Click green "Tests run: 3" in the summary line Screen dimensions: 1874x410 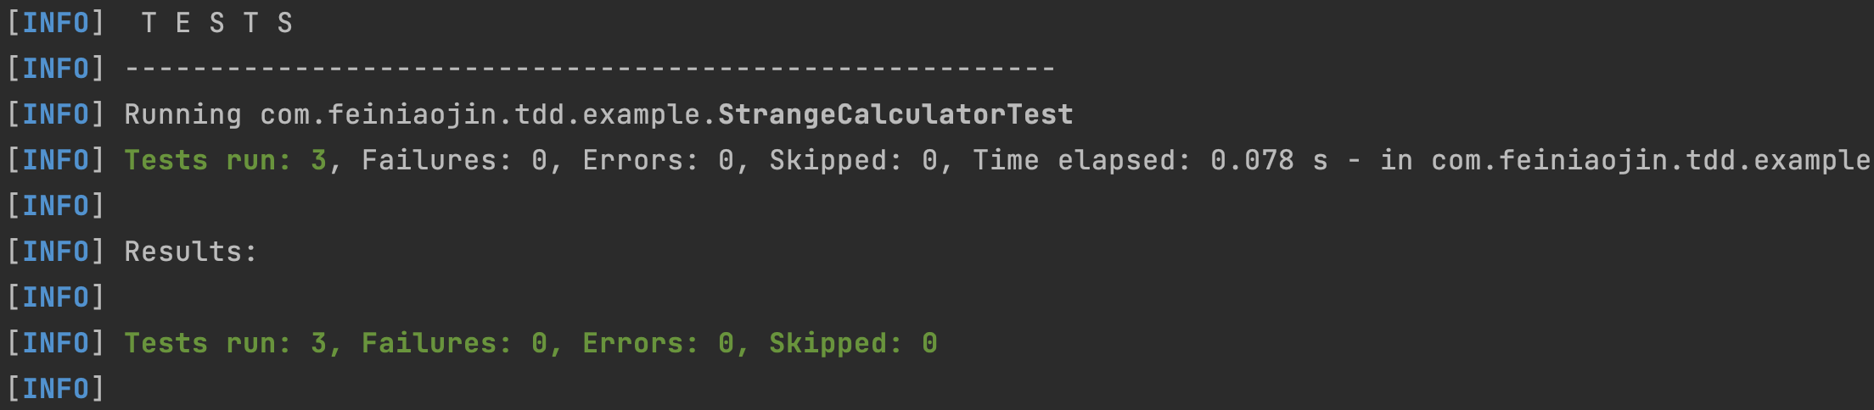point(225,343)
